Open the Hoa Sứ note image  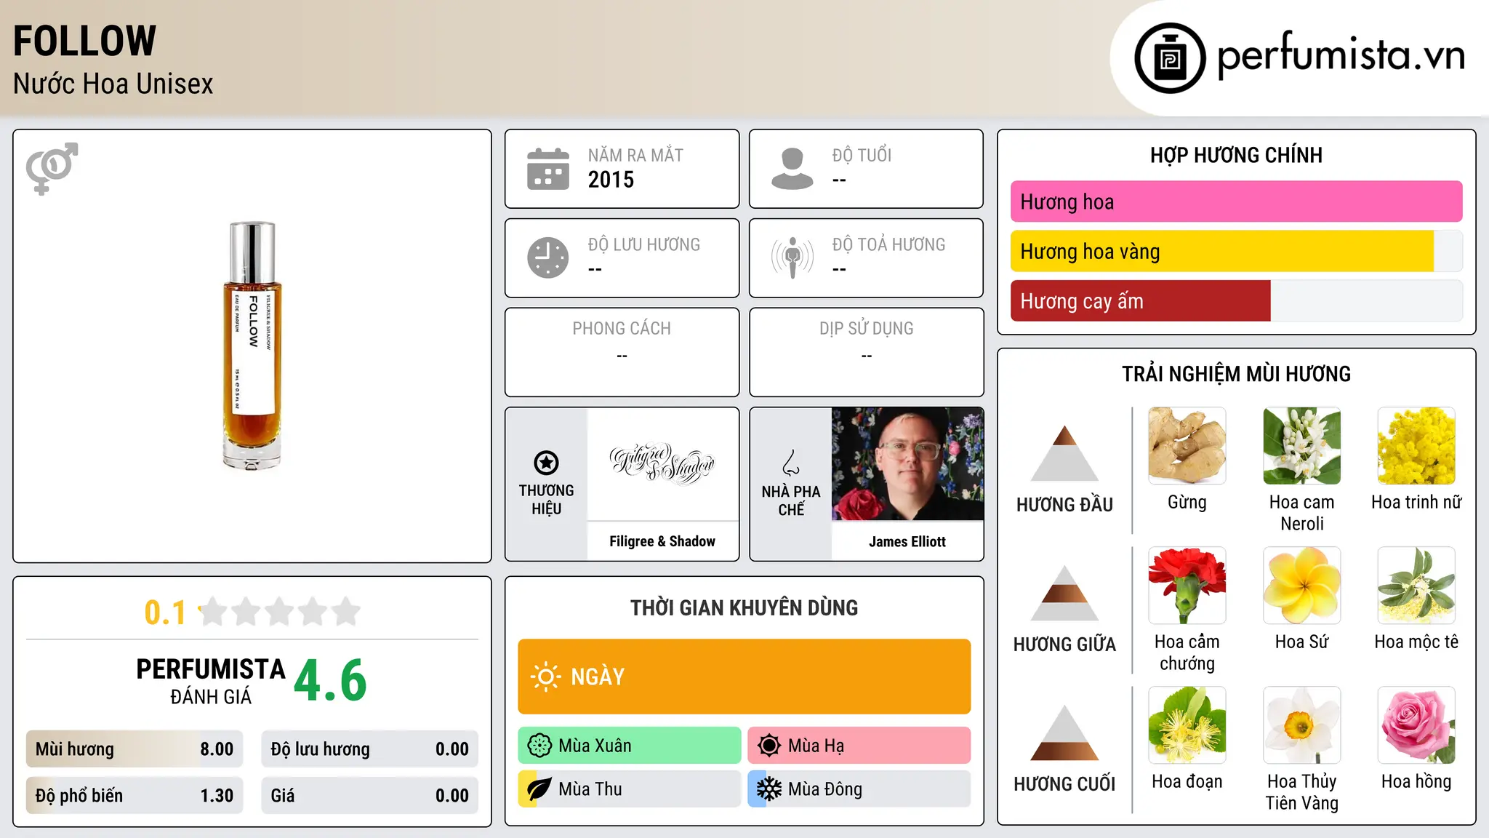pyautogui.click(x=1302, y=586)
